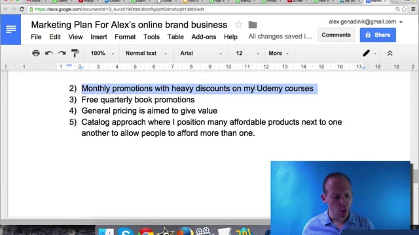
Task: Click the right indent marker on ruler
Action: (x=363, y=68)
